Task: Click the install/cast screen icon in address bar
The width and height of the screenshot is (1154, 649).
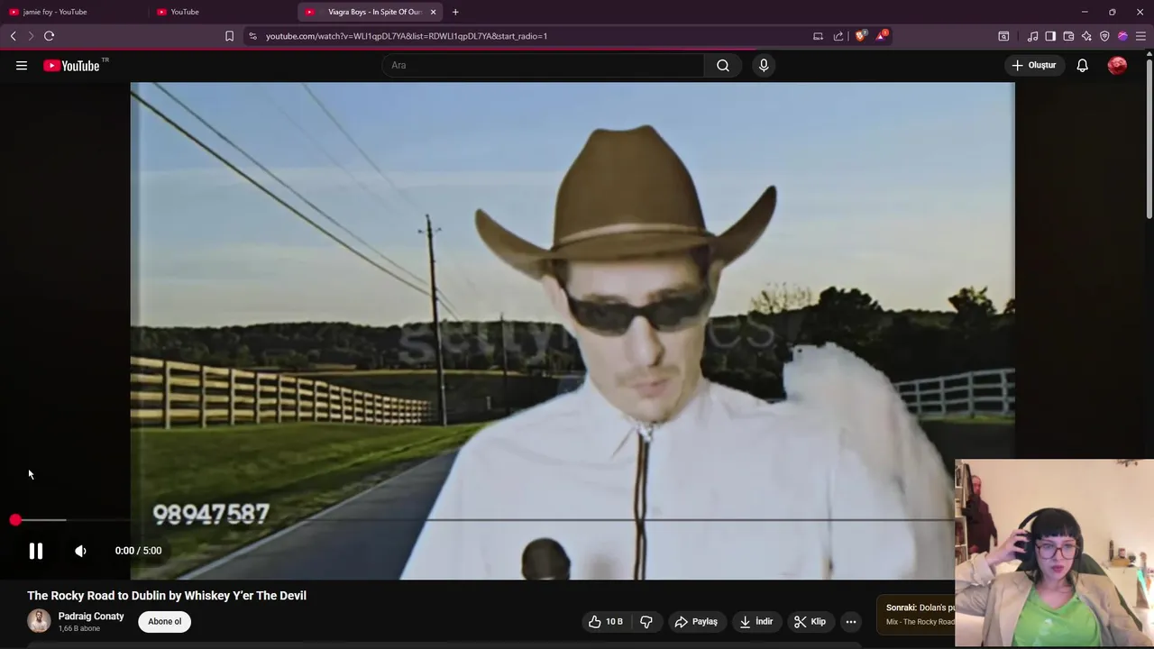Action: [818, 36]
